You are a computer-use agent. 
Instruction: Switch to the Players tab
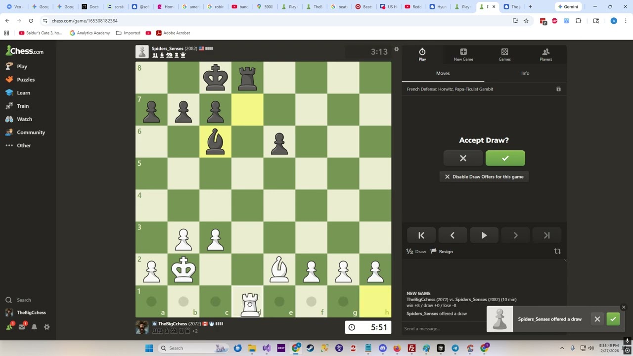pyautogui.click(x=546, y=55)
